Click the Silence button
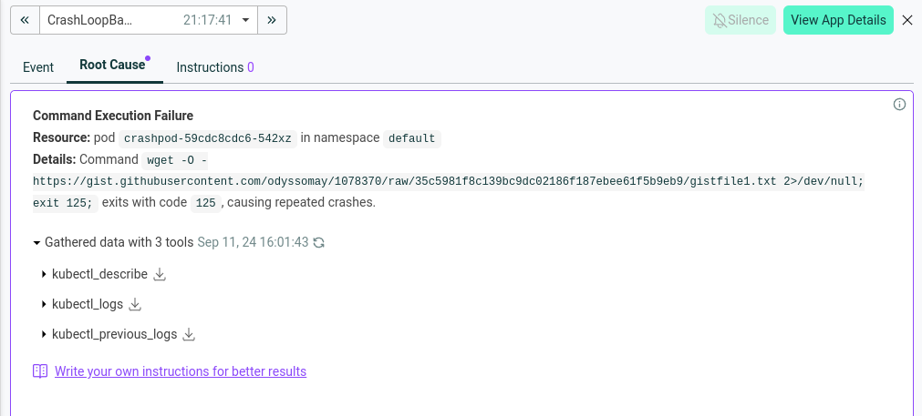Viewport: 922px width, 416px height. [x=740, y=20]
